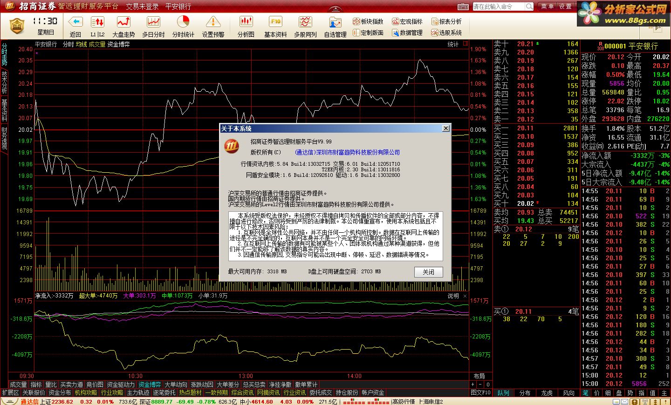Select the 财务透视 vertical side tab

coord(4,138)
